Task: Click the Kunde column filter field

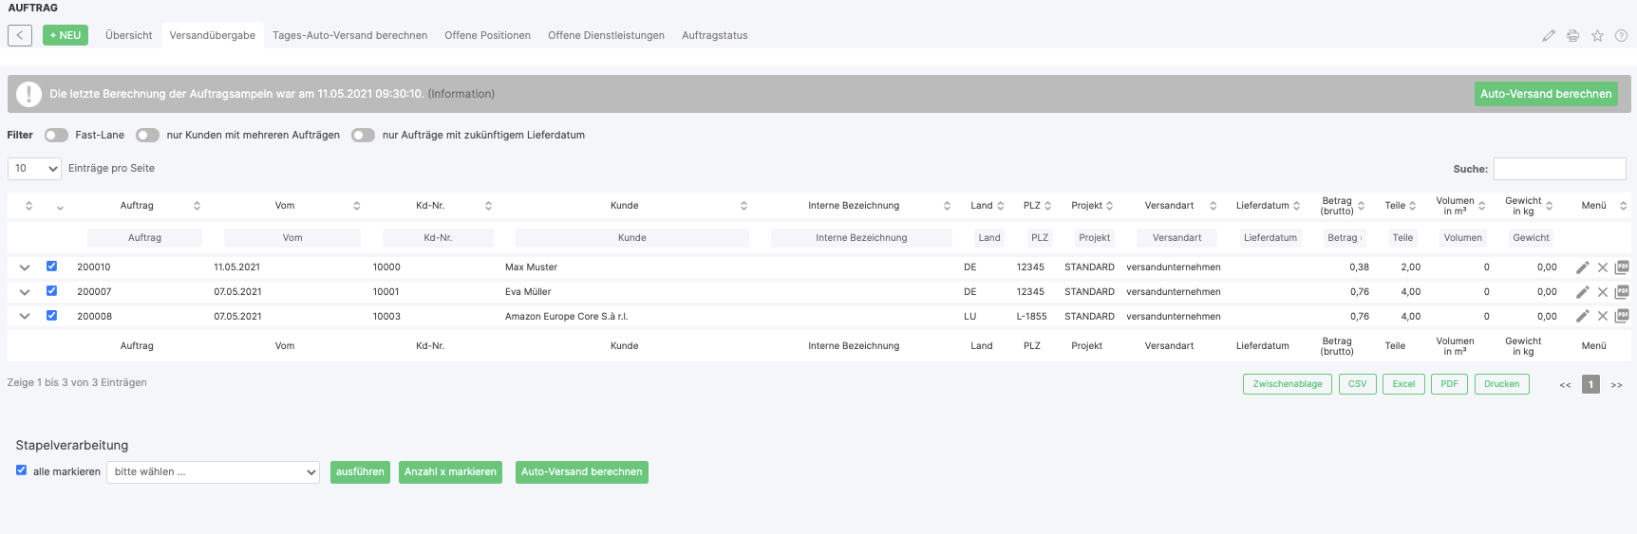Action: (631, 238)
